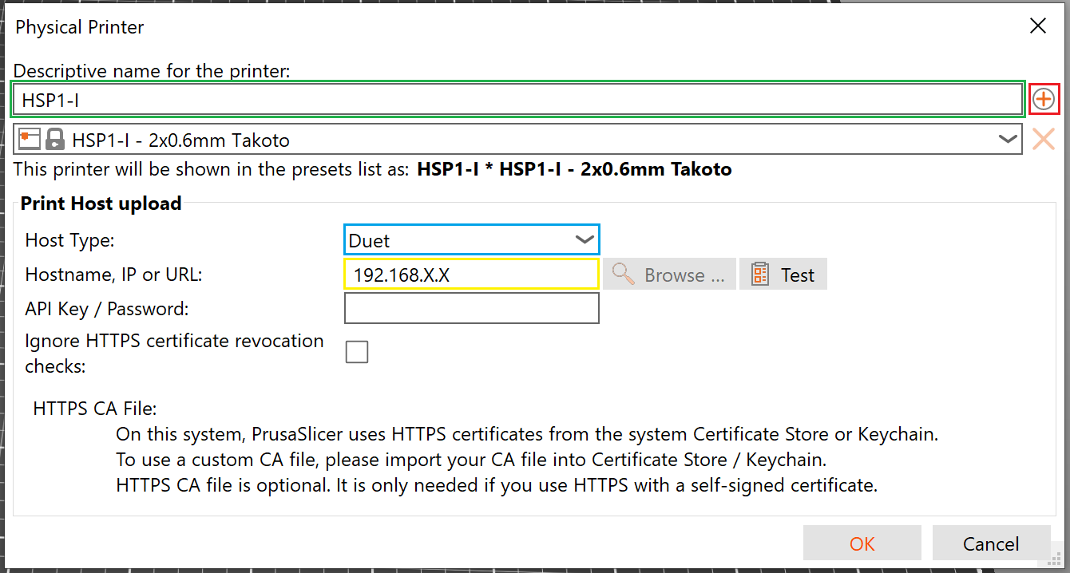This screenshot has height=573, width=1070.
Task: Click the Physical Printer title bar text
Action: (x=80, y=27)
